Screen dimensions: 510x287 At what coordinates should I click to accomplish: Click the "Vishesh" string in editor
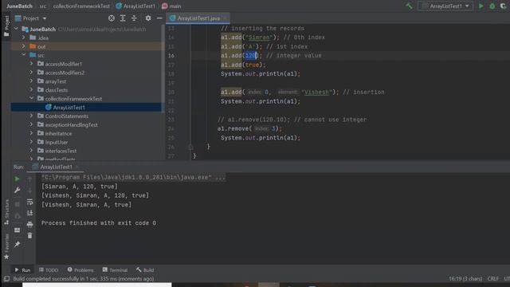pos(316,92)
